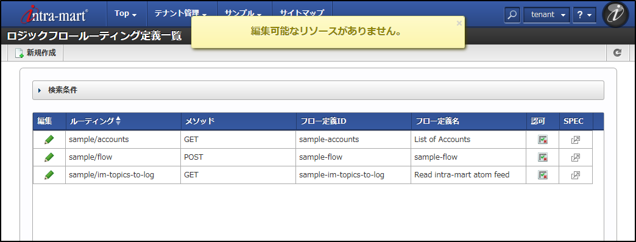Open the SPEC link for sample/im-topics-to-log

click(x=576, y=175)
